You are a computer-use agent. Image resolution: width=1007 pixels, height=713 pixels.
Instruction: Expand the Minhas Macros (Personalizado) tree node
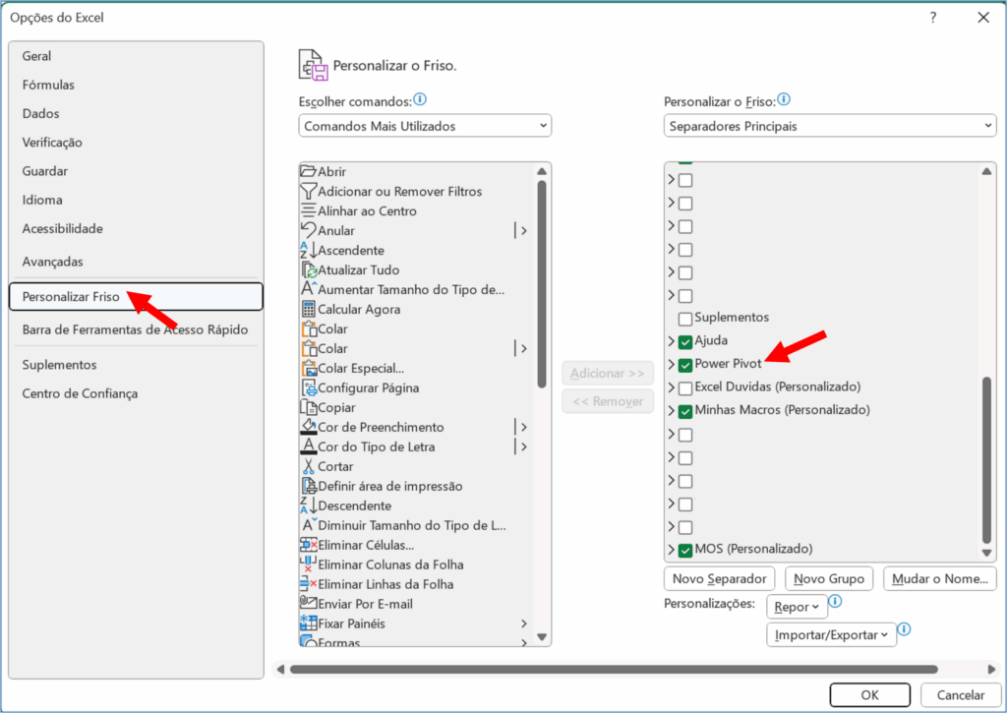point(672,411)
